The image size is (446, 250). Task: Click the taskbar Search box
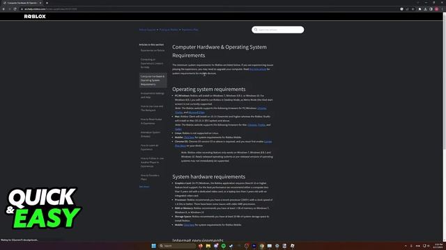point(177,246)
